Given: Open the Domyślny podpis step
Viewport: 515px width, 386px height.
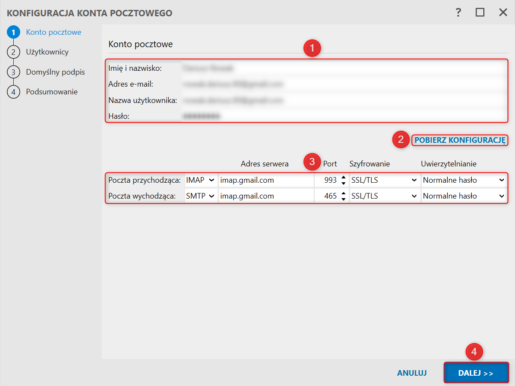Looking at the screenshot, I should tap(55, 72).
